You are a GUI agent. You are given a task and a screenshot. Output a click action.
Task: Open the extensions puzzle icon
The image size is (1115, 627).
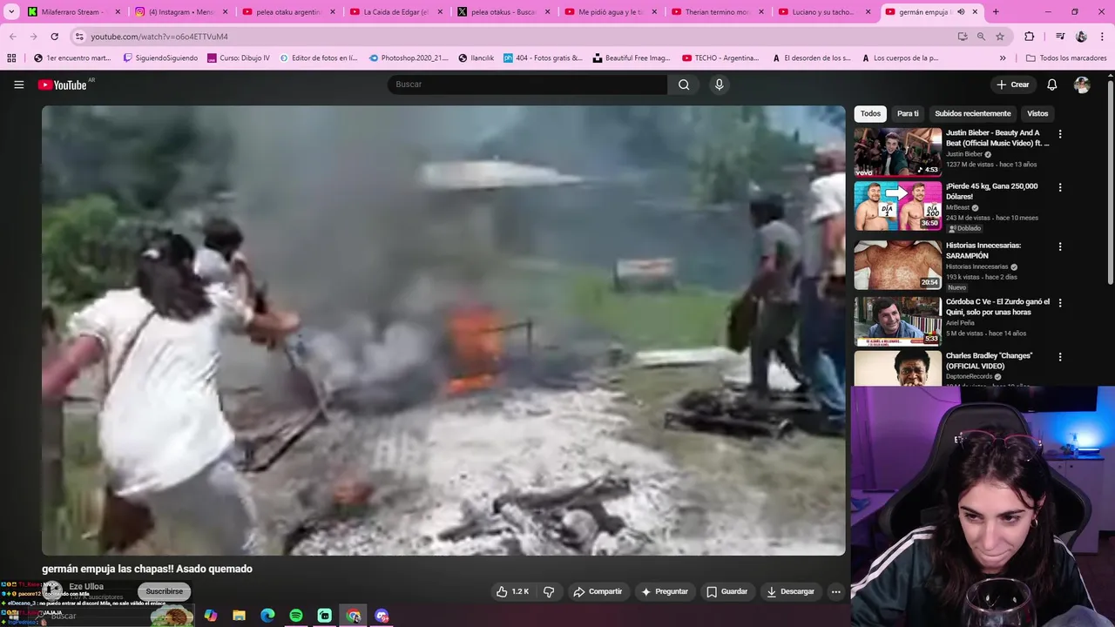(x=1029, y=37)
